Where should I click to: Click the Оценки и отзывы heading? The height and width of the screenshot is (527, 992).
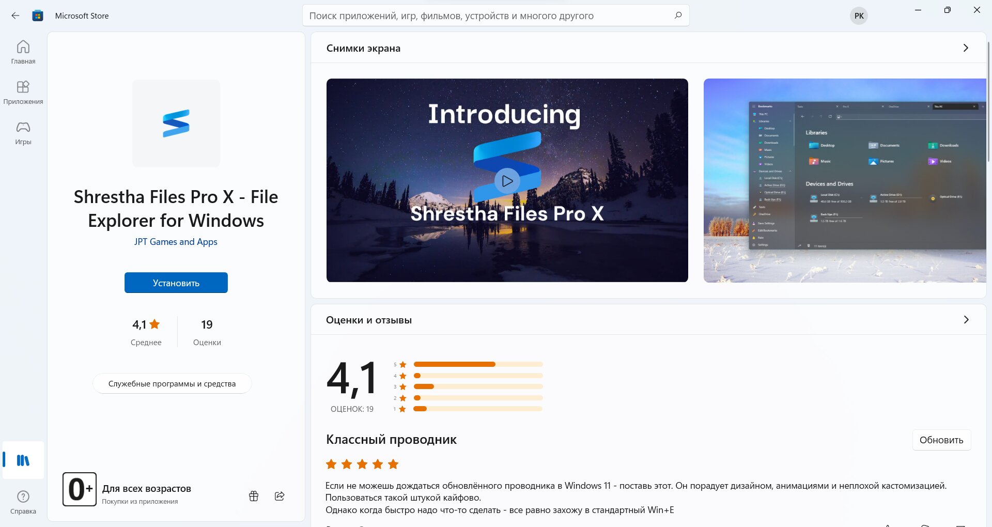pyautogui.click(x=369, y=320)
